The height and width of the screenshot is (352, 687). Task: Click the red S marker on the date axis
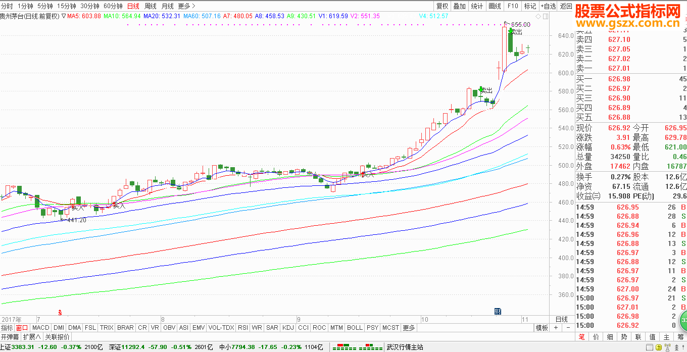pyautogui.click(x=60, y=312)
